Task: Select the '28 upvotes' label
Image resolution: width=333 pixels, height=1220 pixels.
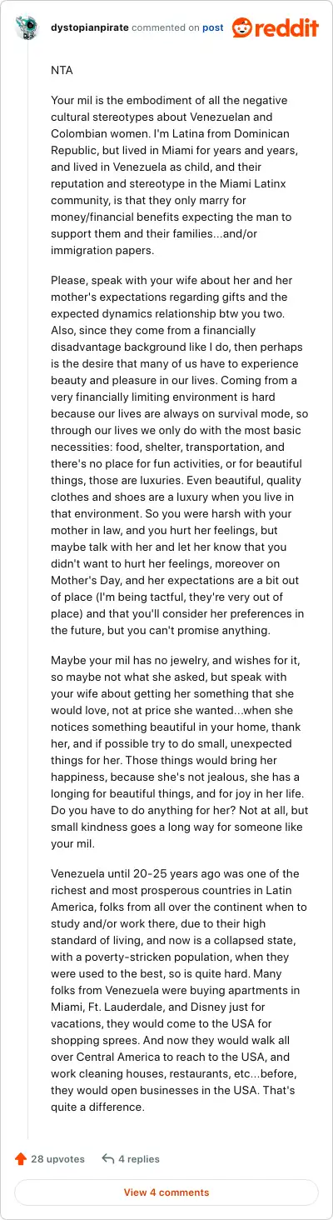Action: [57, 1158]
